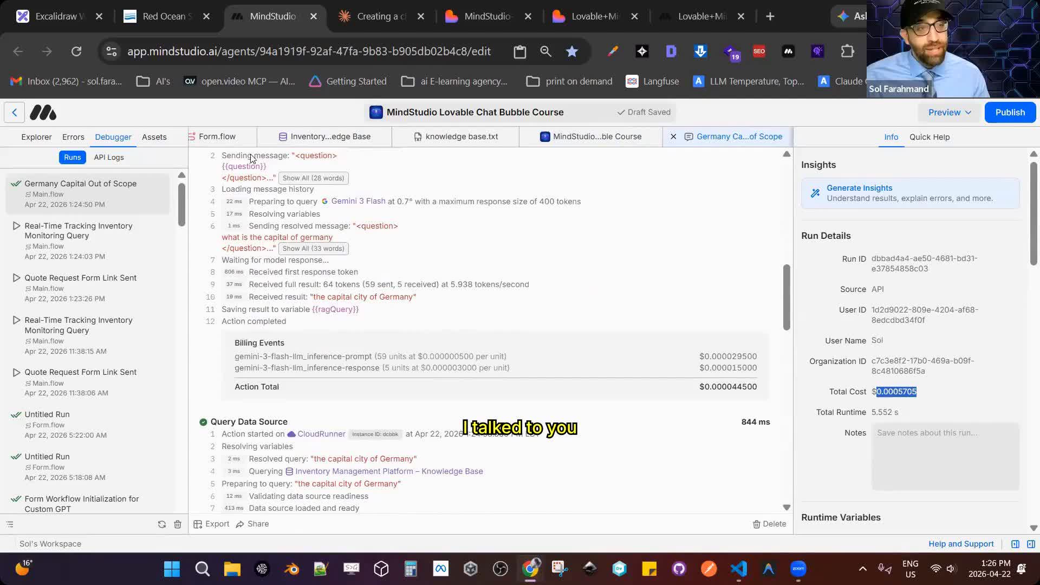Viewport: 1040px width, 585px height.
Task: Open Visual Studio Code from the taskbar
Action: point(739,569)
